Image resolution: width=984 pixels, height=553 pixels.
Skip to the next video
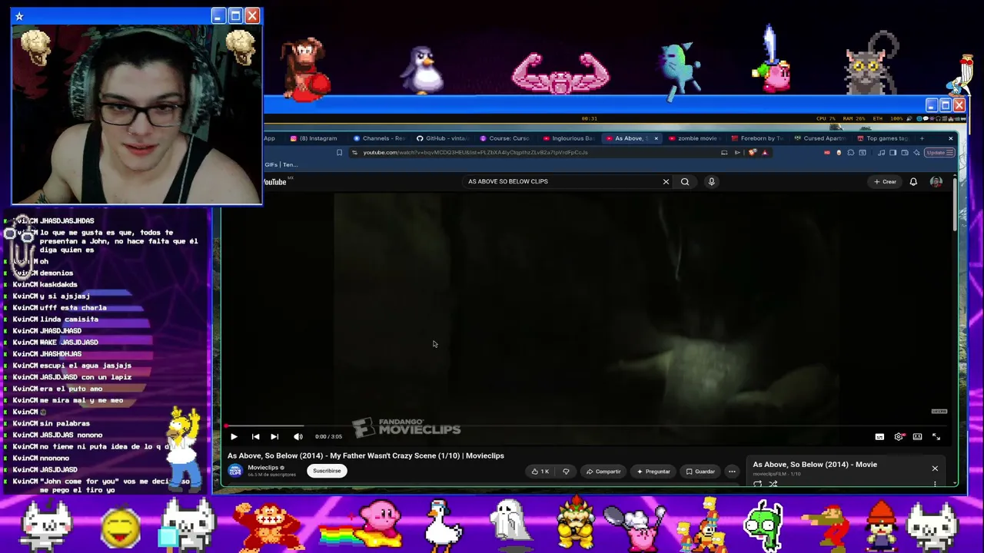coord(274,436)
